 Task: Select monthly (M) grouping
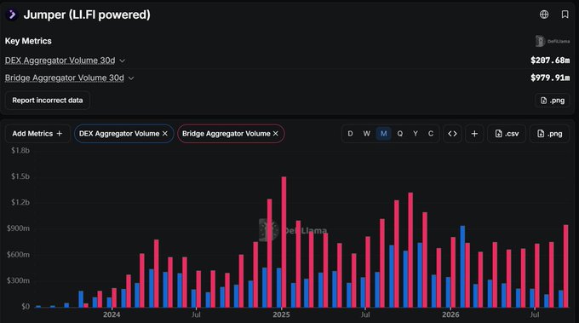tap(384, 134)
